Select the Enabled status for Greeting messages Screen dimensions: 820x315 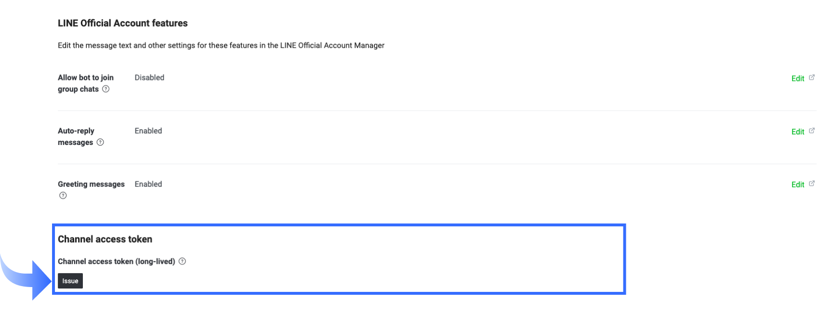coord(148,184)
